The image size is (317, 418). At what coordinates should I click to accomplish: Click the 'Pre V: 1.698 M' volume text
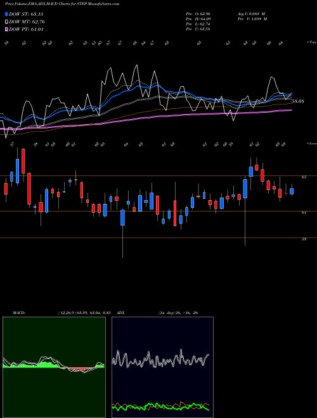tap(252, 18)
